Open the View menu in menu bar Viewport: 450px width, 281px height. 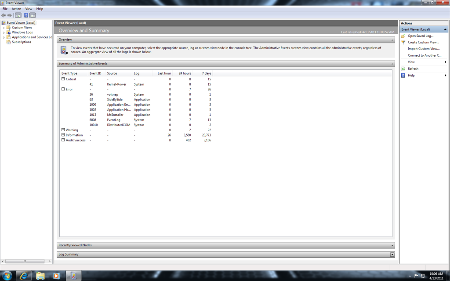coord(29,9)
